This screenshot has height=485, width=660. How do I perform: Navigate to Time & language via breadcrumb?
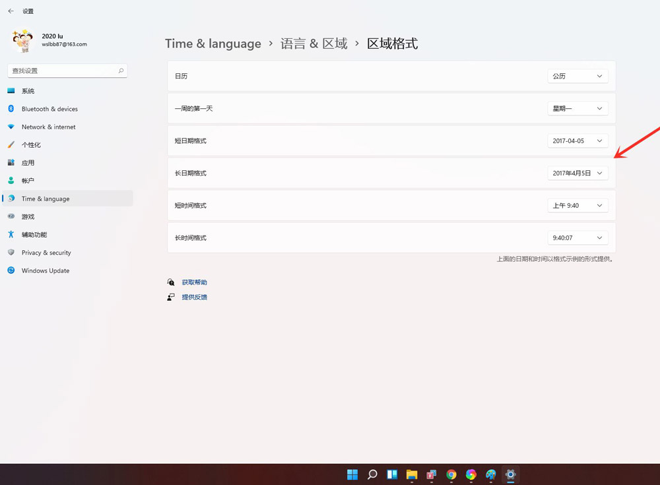[x=213, y=43]
